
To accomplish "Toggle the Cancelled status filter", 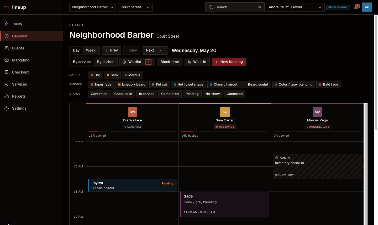I will pos(235,94).
